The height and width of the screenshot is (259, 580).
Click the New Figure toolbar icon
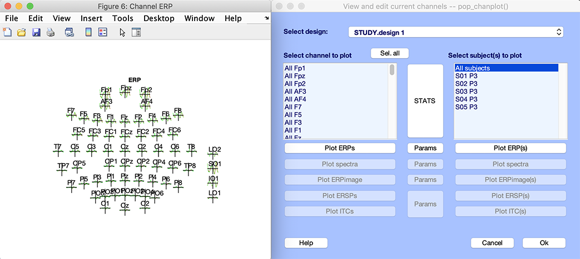pyautogui.click(x=7, y=32)
